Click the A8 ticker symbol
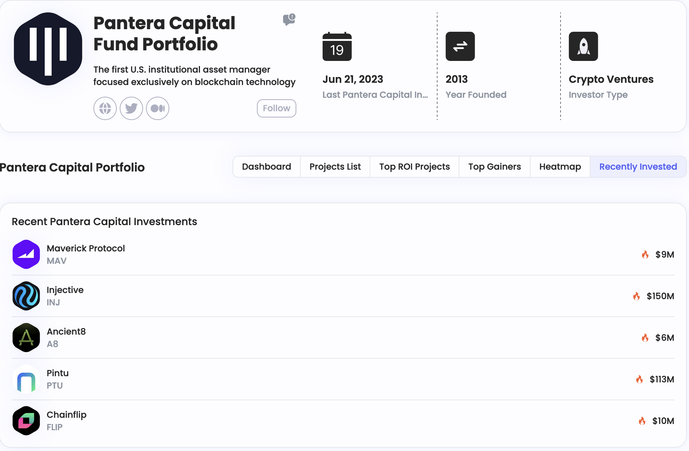The image size is (689, 451). 53,344
